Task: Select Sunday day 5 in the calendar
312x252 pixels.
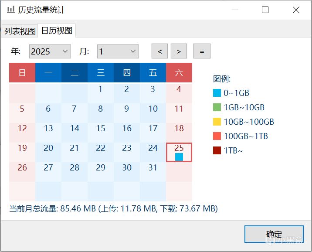Action: click(x=22, y=112)
